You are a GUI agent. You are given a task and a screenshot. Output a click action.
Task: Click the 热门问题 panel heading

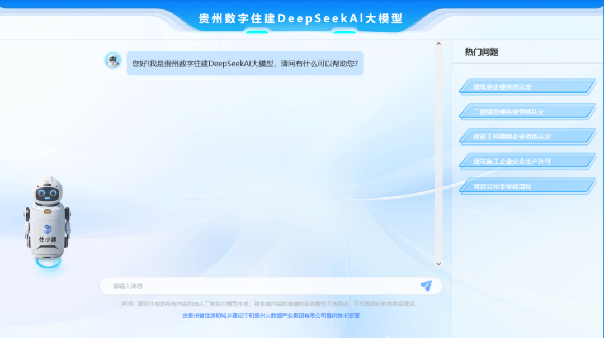coord(482,52)
